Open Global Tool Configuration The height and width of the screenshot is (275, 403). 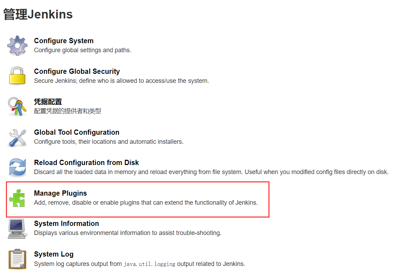[77, 132]
